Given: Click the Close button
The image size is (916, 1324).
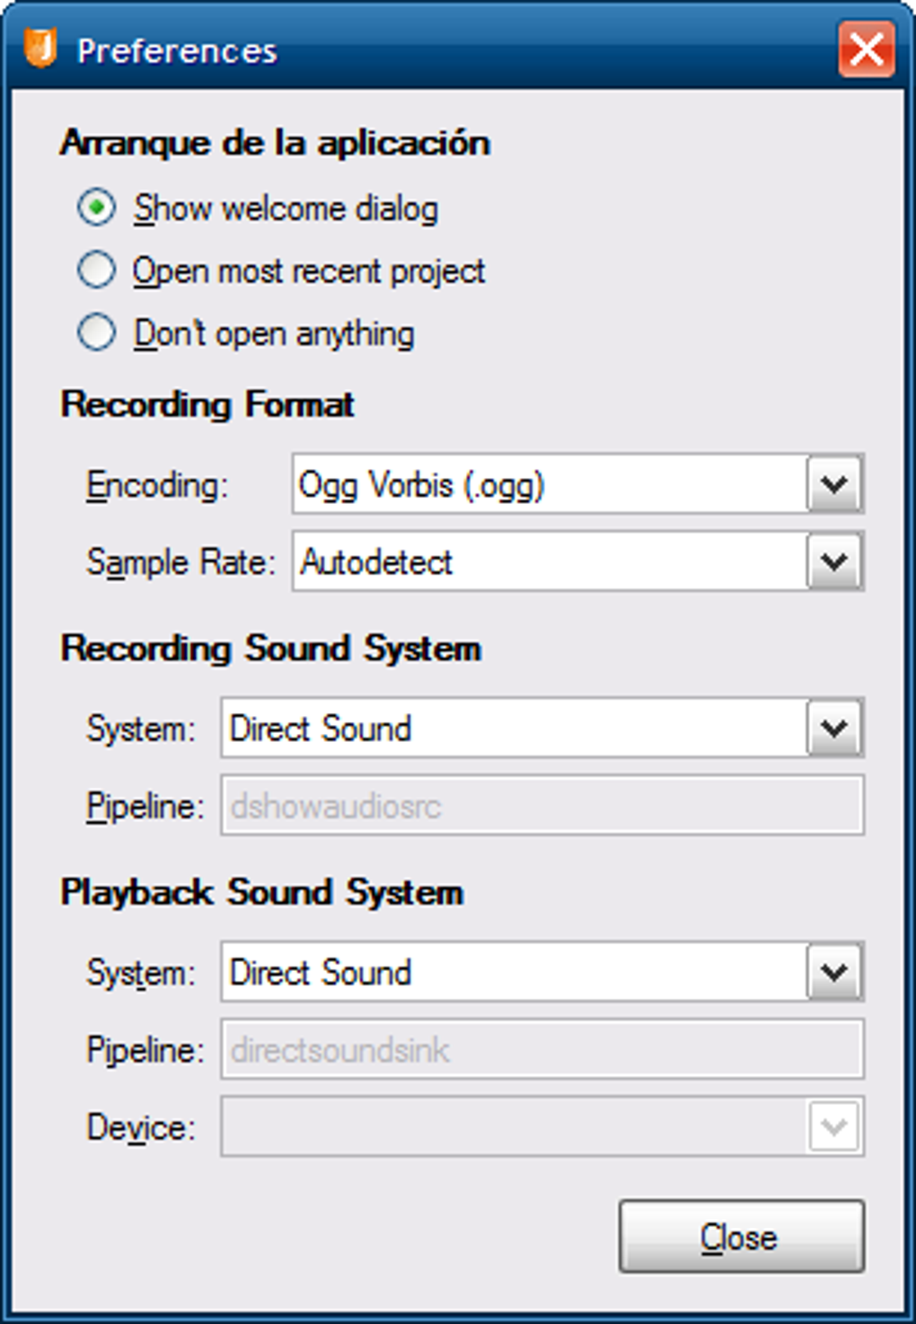Looking at the screenshot, I should click(742, 1237).
